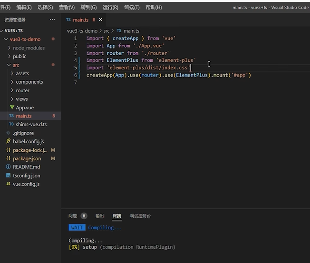Viewport: 310px width, 263px height.
Task: Click the modified dot on src folder
Action: pos(53,65)
